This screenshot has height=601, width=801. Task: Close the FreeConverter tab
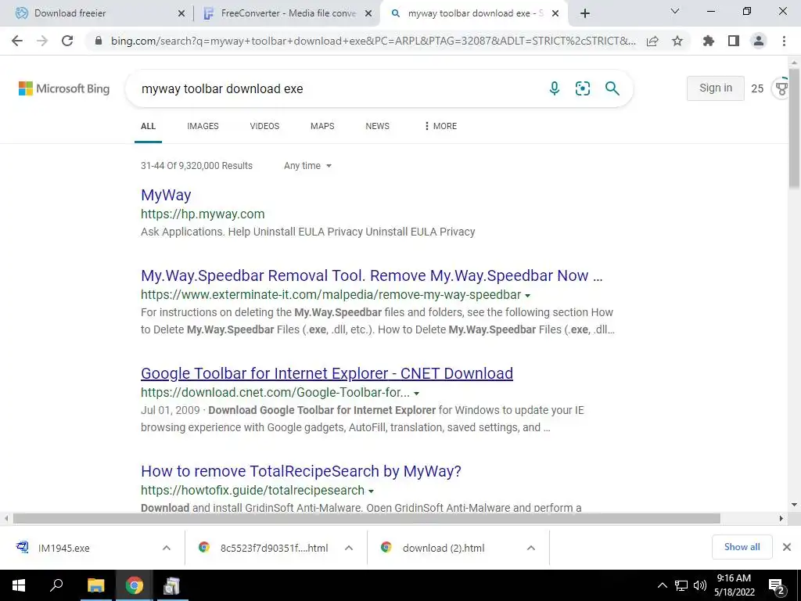[x=368, y=14]
